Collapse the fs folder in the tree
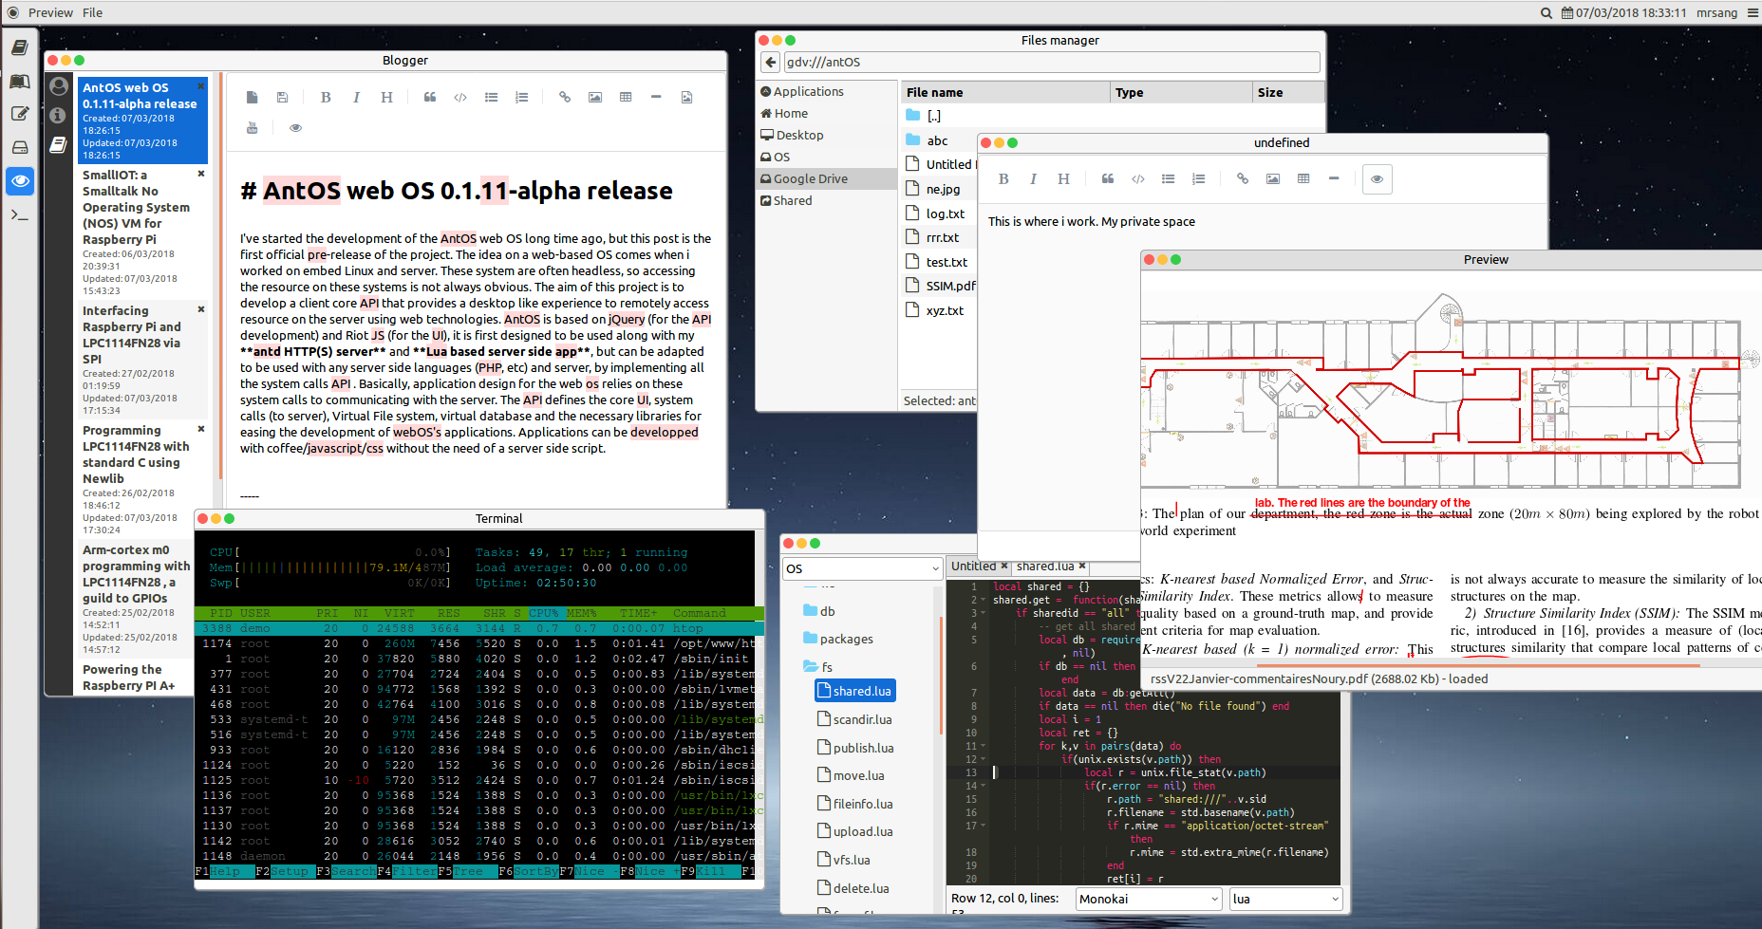Image resolution: width=1762 pixels, height=929 pixels. pyautogui.click(x=811, y=666)
